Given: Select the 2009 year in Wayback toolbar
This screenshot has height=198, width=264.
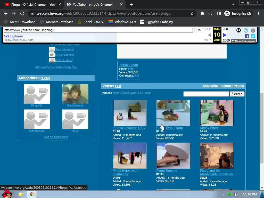Looking at the screenshot, I should coord(226,40).
